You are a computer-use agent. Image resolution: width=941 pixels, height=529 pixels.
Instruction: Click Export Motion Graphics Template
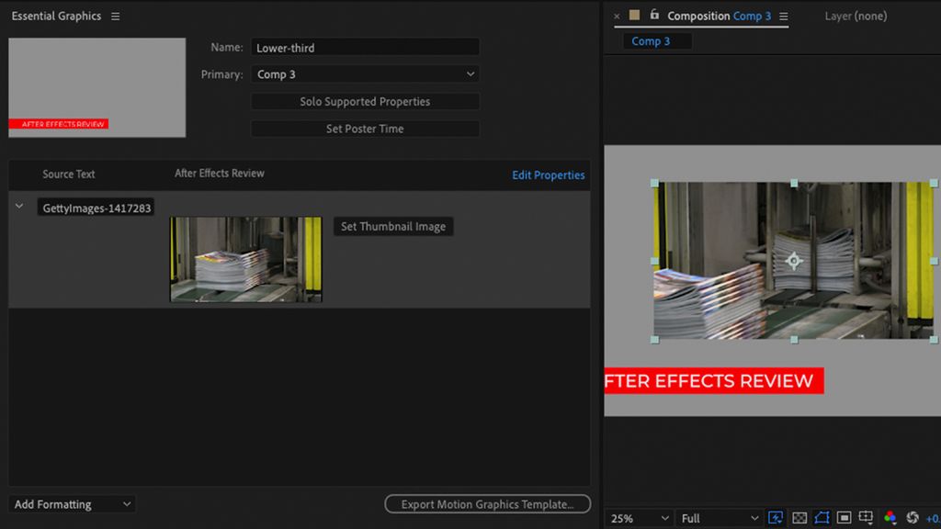pos(487,503)
